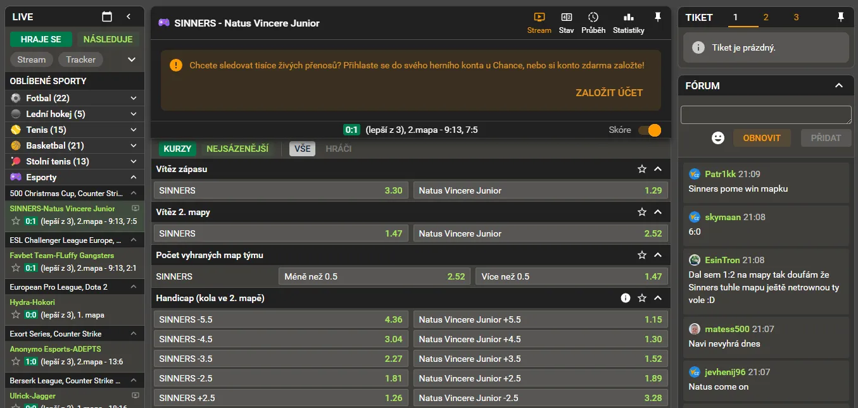
Task: Star the Hydra-Hokori match
Action: click(16, 315)
